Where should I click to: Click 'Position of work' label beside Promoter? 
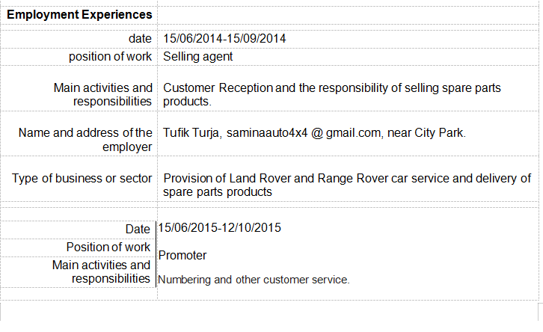[x=108, y=247]
